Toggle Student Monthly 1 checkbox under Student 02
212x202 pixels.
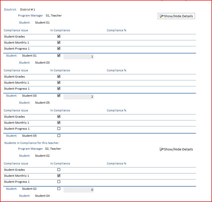tap(59, 175)
